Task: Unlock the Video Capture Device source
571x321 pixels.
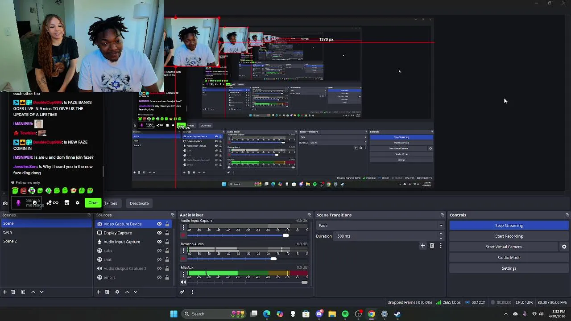Action: coord(167,224)
